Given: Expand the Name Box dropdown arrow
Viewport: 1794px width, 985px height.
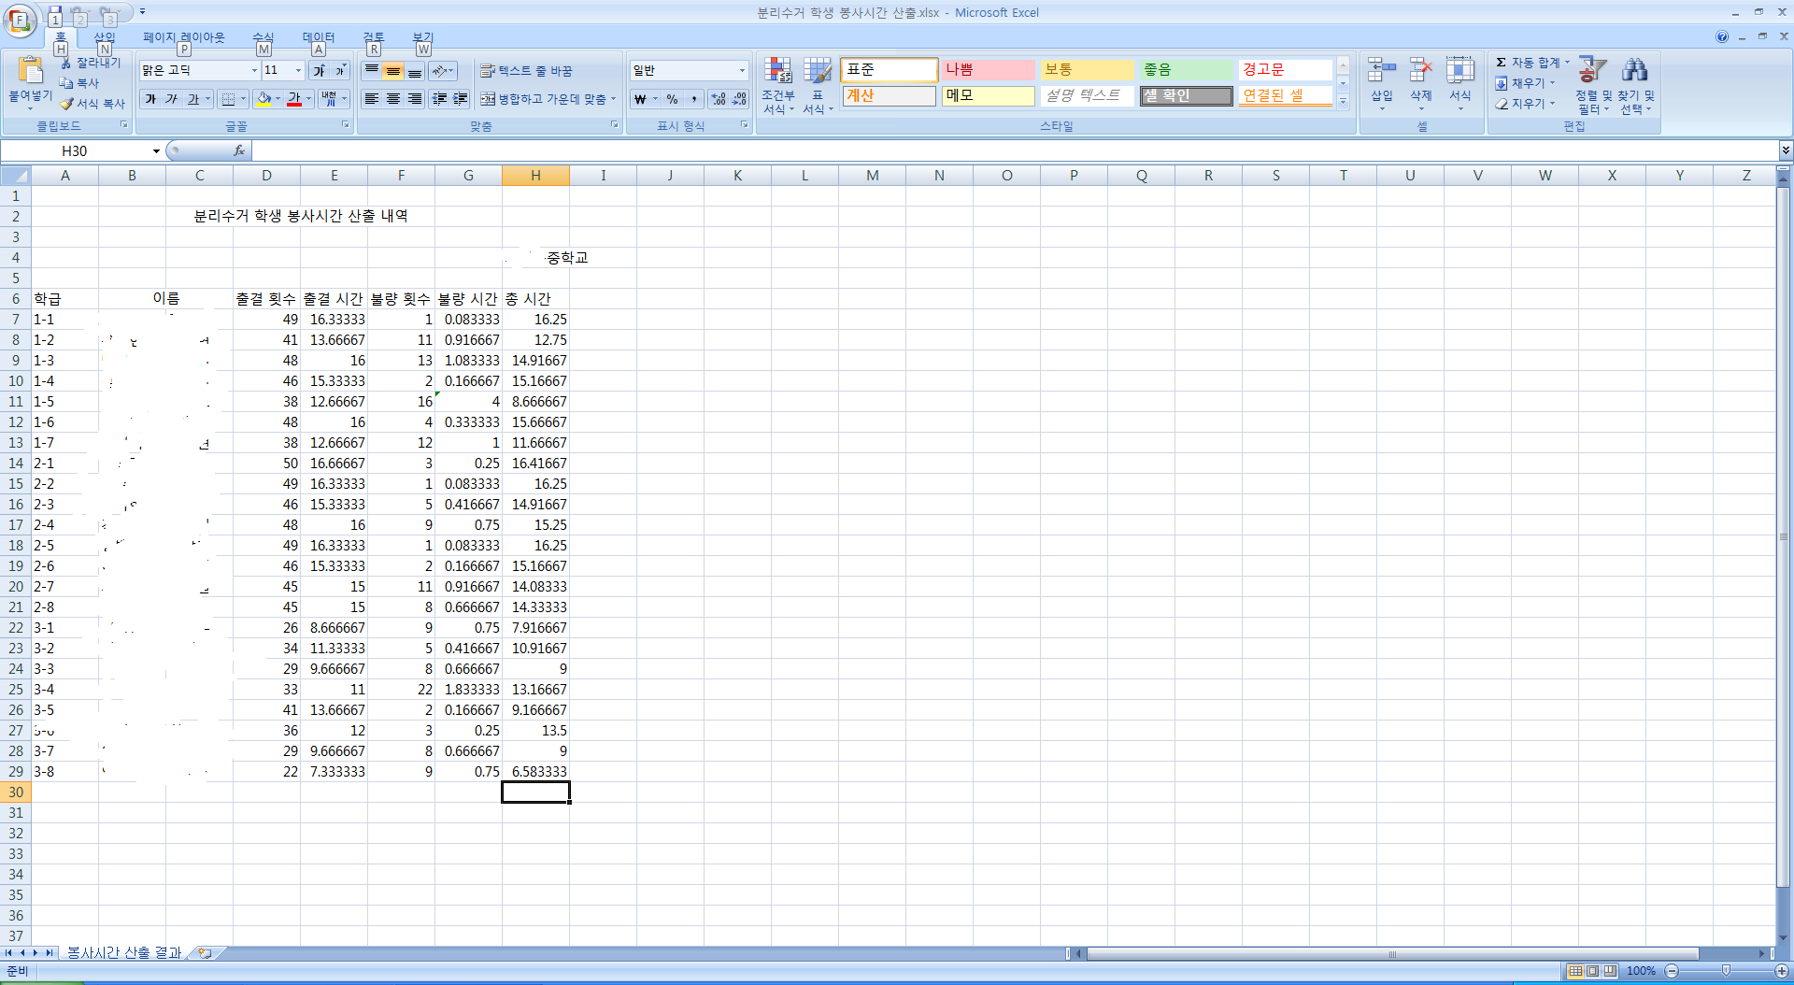Looking at the screenshot, I should click(156, 151).
